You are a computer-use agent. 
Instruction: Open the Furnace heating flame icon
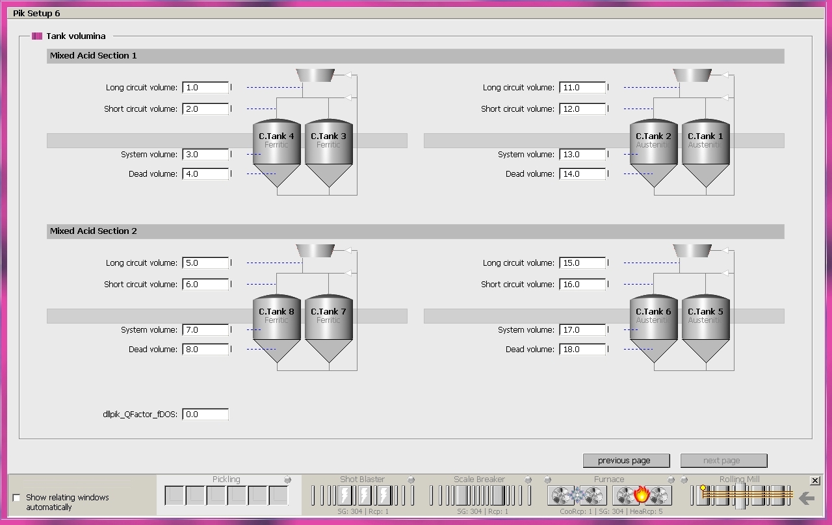pos(642,496)
